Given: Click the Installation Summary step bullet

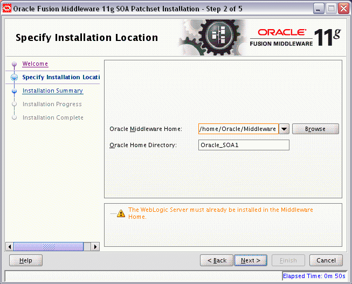Looking at the screenshot, I should pyautogui.click(x=15, y=91).
